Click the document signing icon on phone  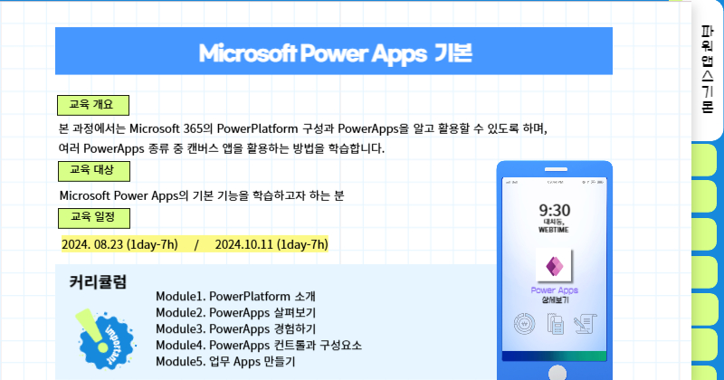(586, 324)
